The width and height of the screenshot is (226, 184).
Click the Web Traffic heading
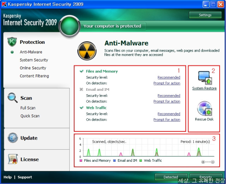pyautogui.click(x=96, y=108)
